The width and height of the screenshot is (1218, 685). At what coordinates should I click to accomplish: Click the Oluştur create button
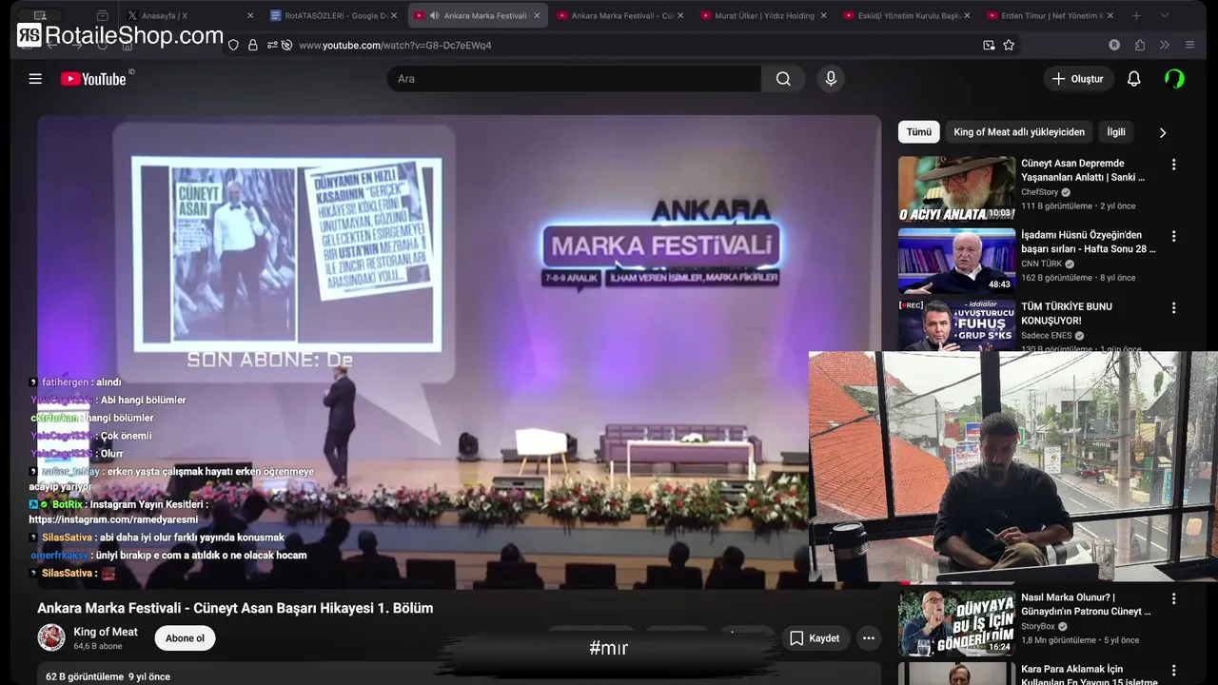1078,79
